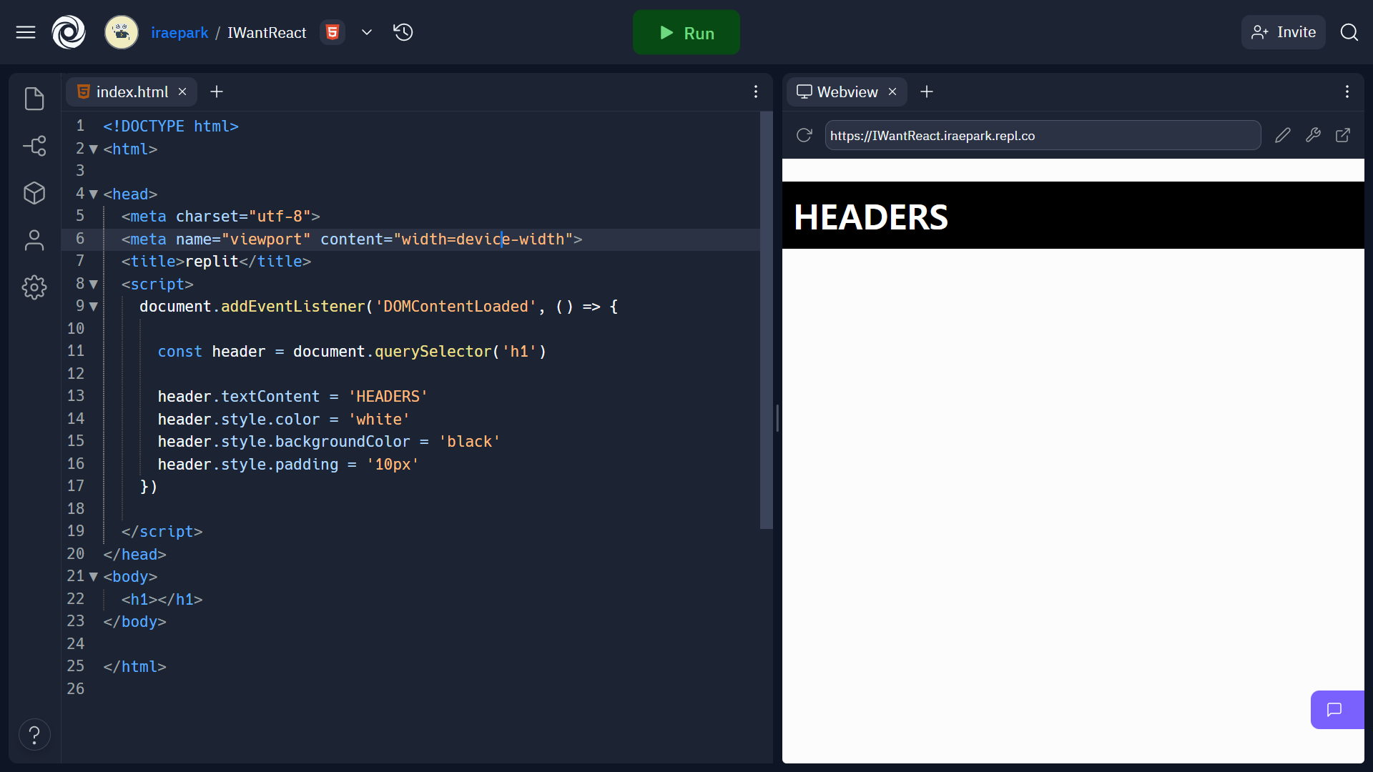
Task: Click the HEADERS heading in webview
Action: pyautogui.click(x=870, y=217)
